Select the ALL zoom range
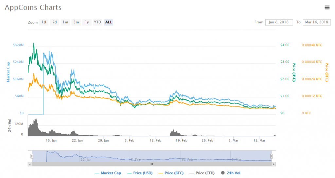335x178 pixels. (x=108, y=22)
